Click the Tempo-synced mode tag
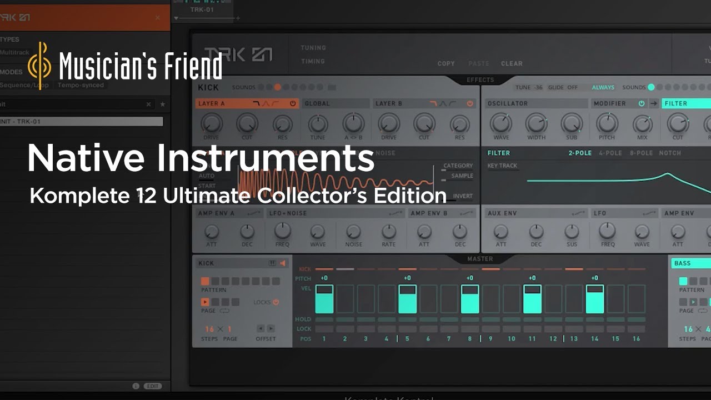The width and height of the screenshot is (711, 400). coord(81,85)
